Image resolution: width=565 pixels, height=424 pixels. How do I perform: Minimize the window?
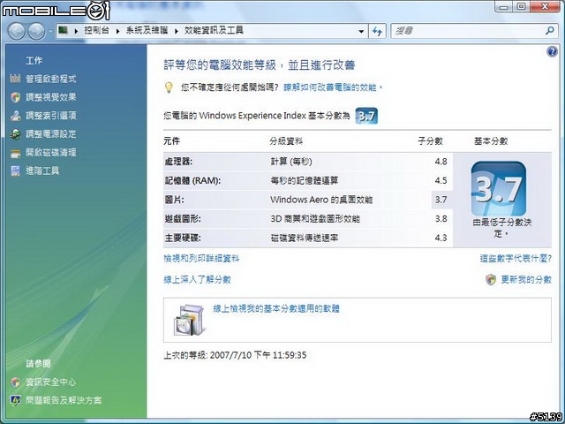coord(504,6)
